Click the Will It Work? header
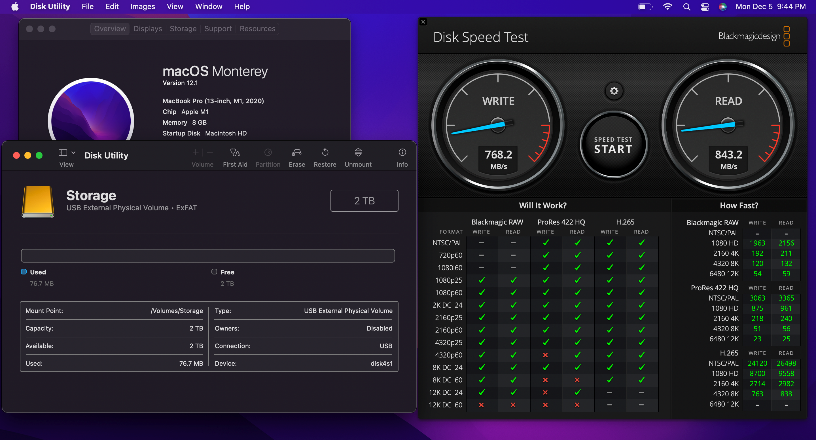Image resolution: width=816 pixels, height=440 pixels. 542,206
